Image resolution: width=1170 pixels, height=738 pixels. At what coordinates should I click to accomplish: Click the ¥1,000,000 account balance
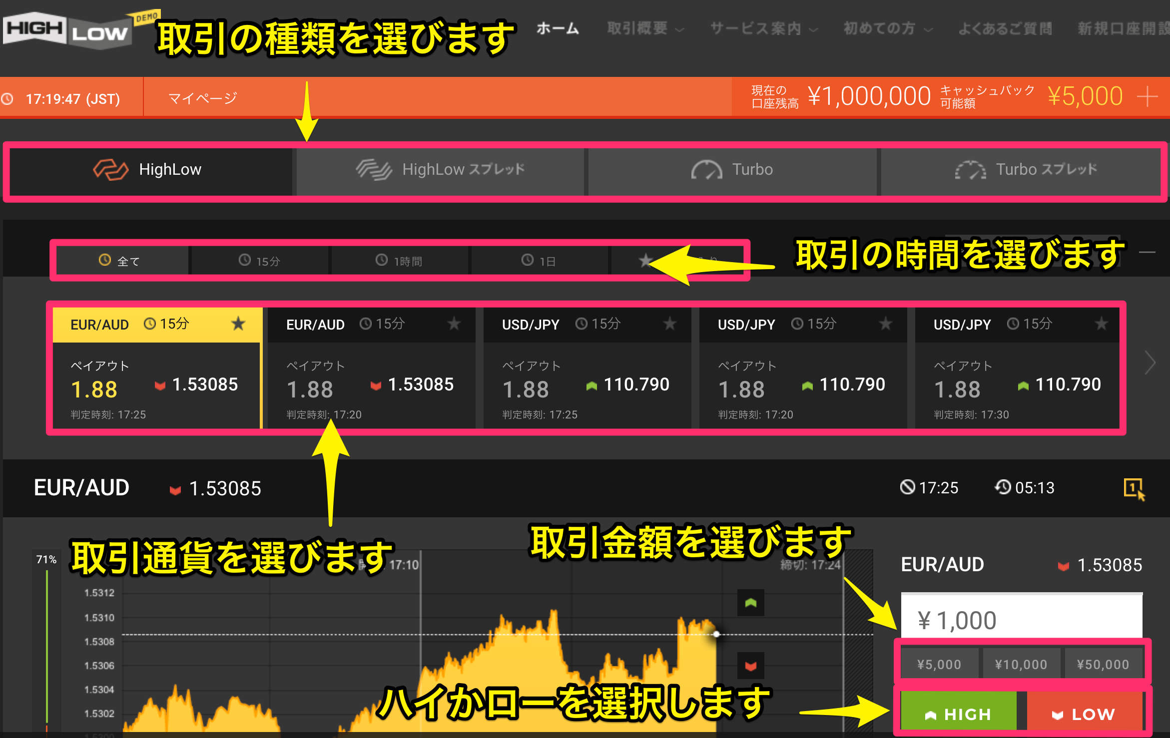(x=869, y=96)
